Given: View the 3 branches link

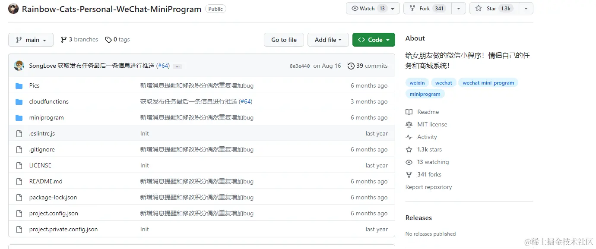Looking at the screenshot, I should [x=79, y=40].
